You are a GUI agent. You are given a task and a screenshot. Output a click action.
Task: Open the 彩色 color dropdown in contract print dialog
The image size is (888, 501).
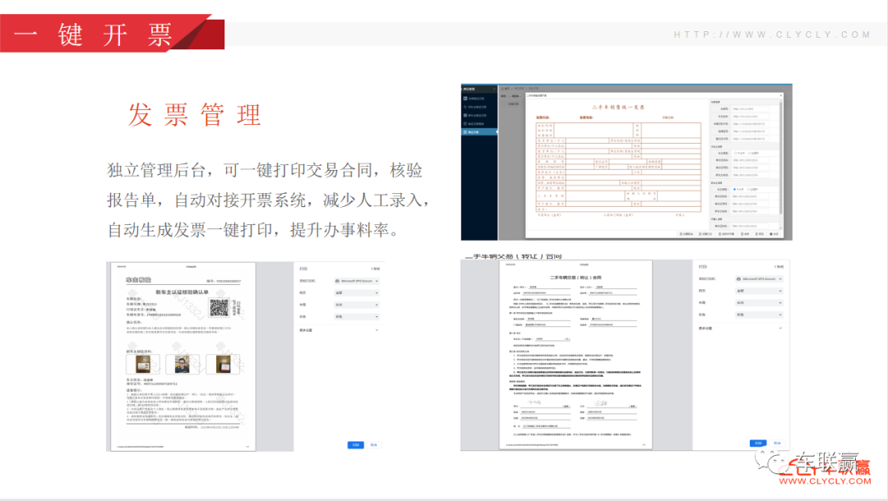pyautogui.click(x=759, y=315)
